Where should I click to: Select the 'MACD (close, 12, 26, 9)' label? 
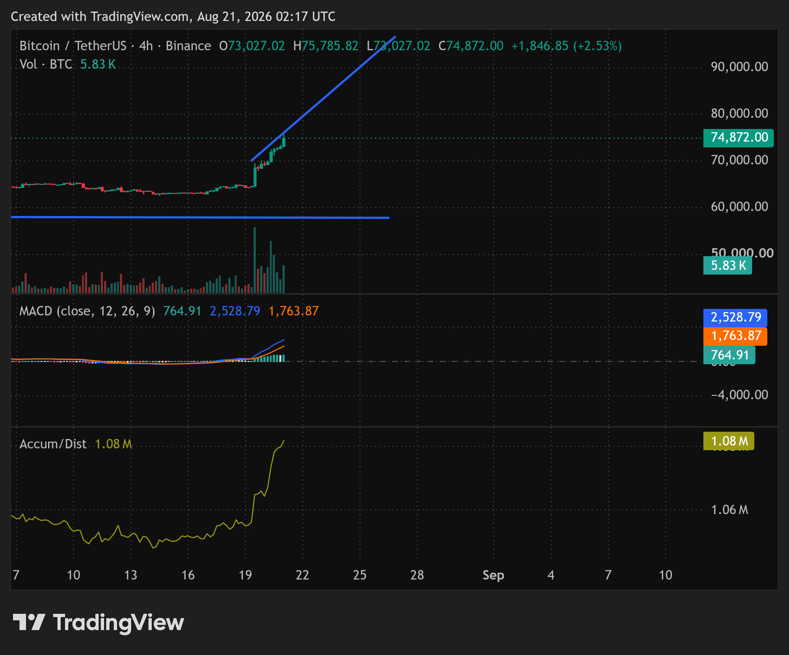point(87,311)
